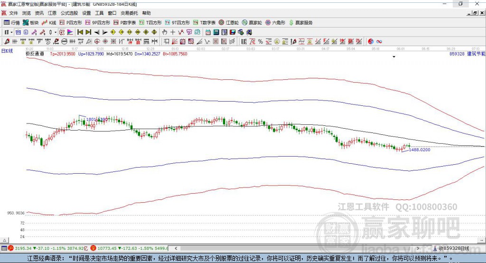Open the 工具 menu
The width and height of the screenshot is (486, 263).
coord(99,13)
